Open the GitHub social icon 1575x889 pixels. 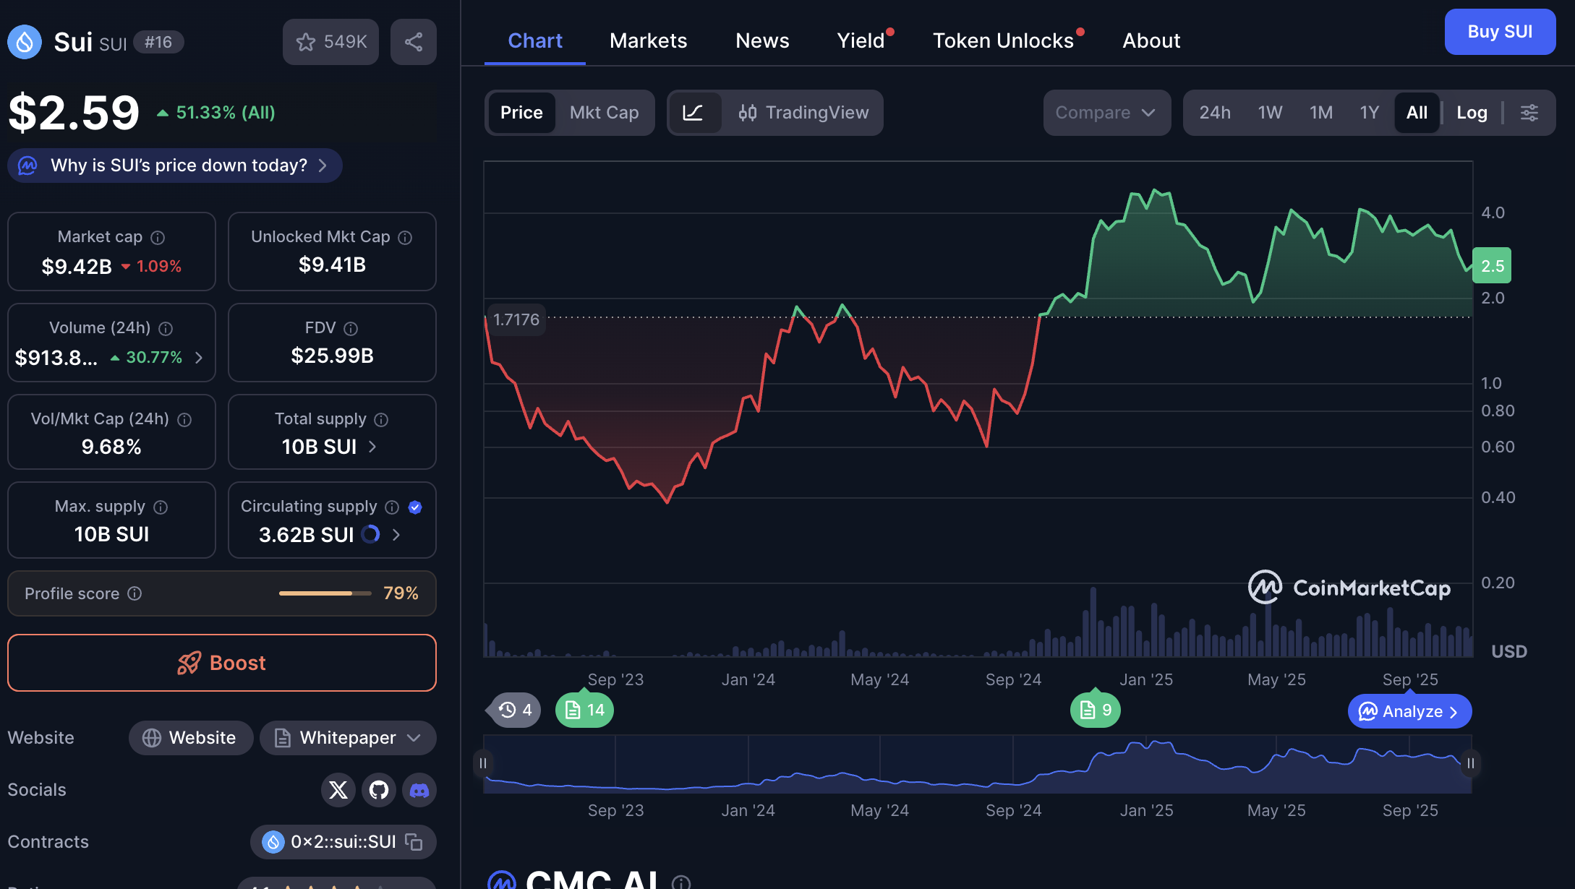tap(379, 790)
